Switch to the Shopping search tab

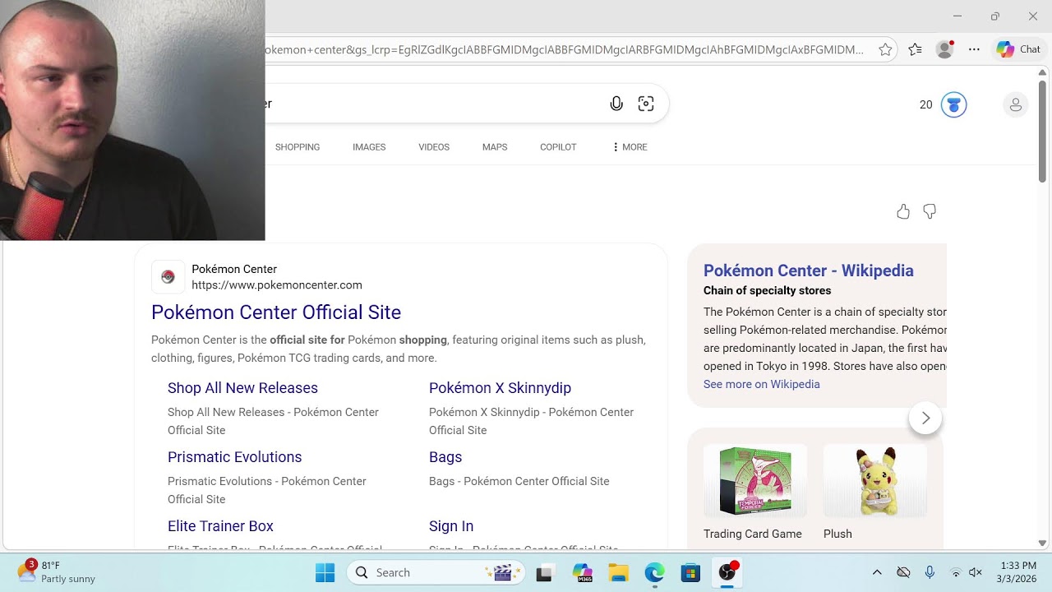(x=298, y=147)
